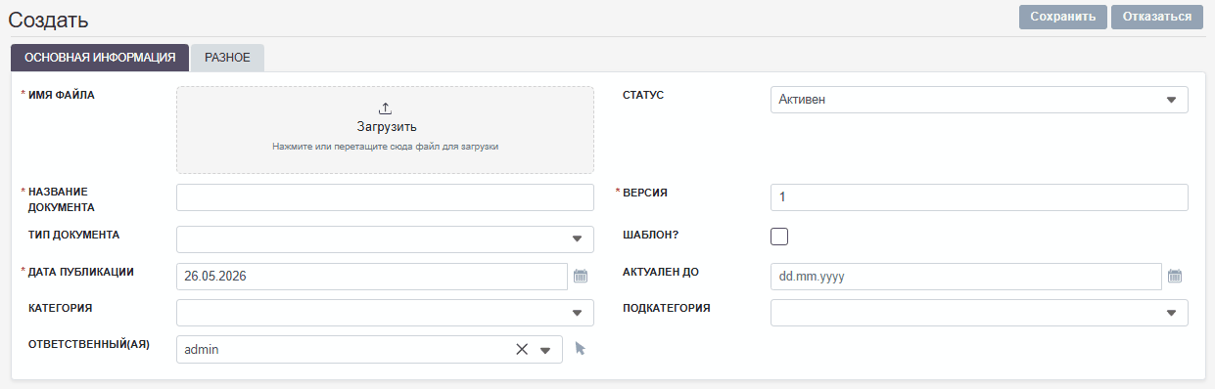Click the upload icon in file drop zone
Image resolution: width=1215 pixels, height=389 pixels.
pos(385,108)
